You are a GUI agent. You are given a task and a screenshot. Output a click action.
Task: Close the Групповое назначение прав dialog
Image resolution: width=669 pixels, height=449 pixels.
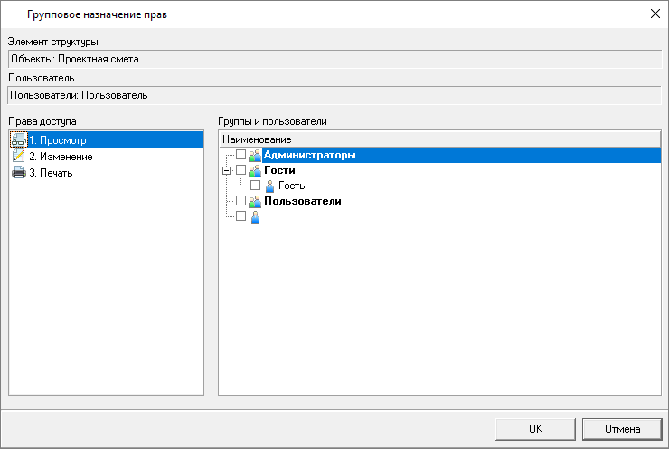tap(655, 14)
